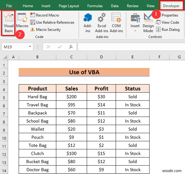Select the Hand Bag cell
Screen dimensions: 185x174
(37, 97)
